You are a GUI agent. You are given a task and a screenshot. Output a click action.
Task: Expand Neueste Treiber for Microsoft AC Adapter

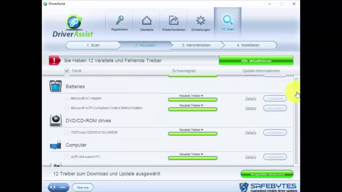191,96
